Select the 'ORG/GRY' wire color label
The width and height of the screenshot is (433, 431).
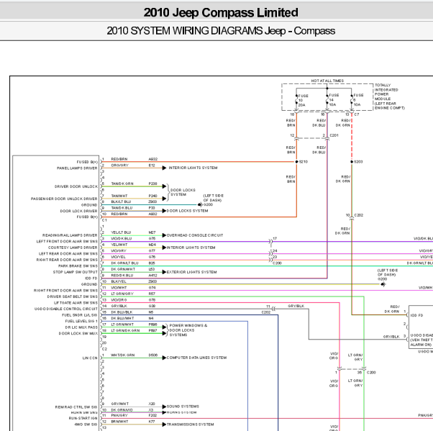point(119,165)
